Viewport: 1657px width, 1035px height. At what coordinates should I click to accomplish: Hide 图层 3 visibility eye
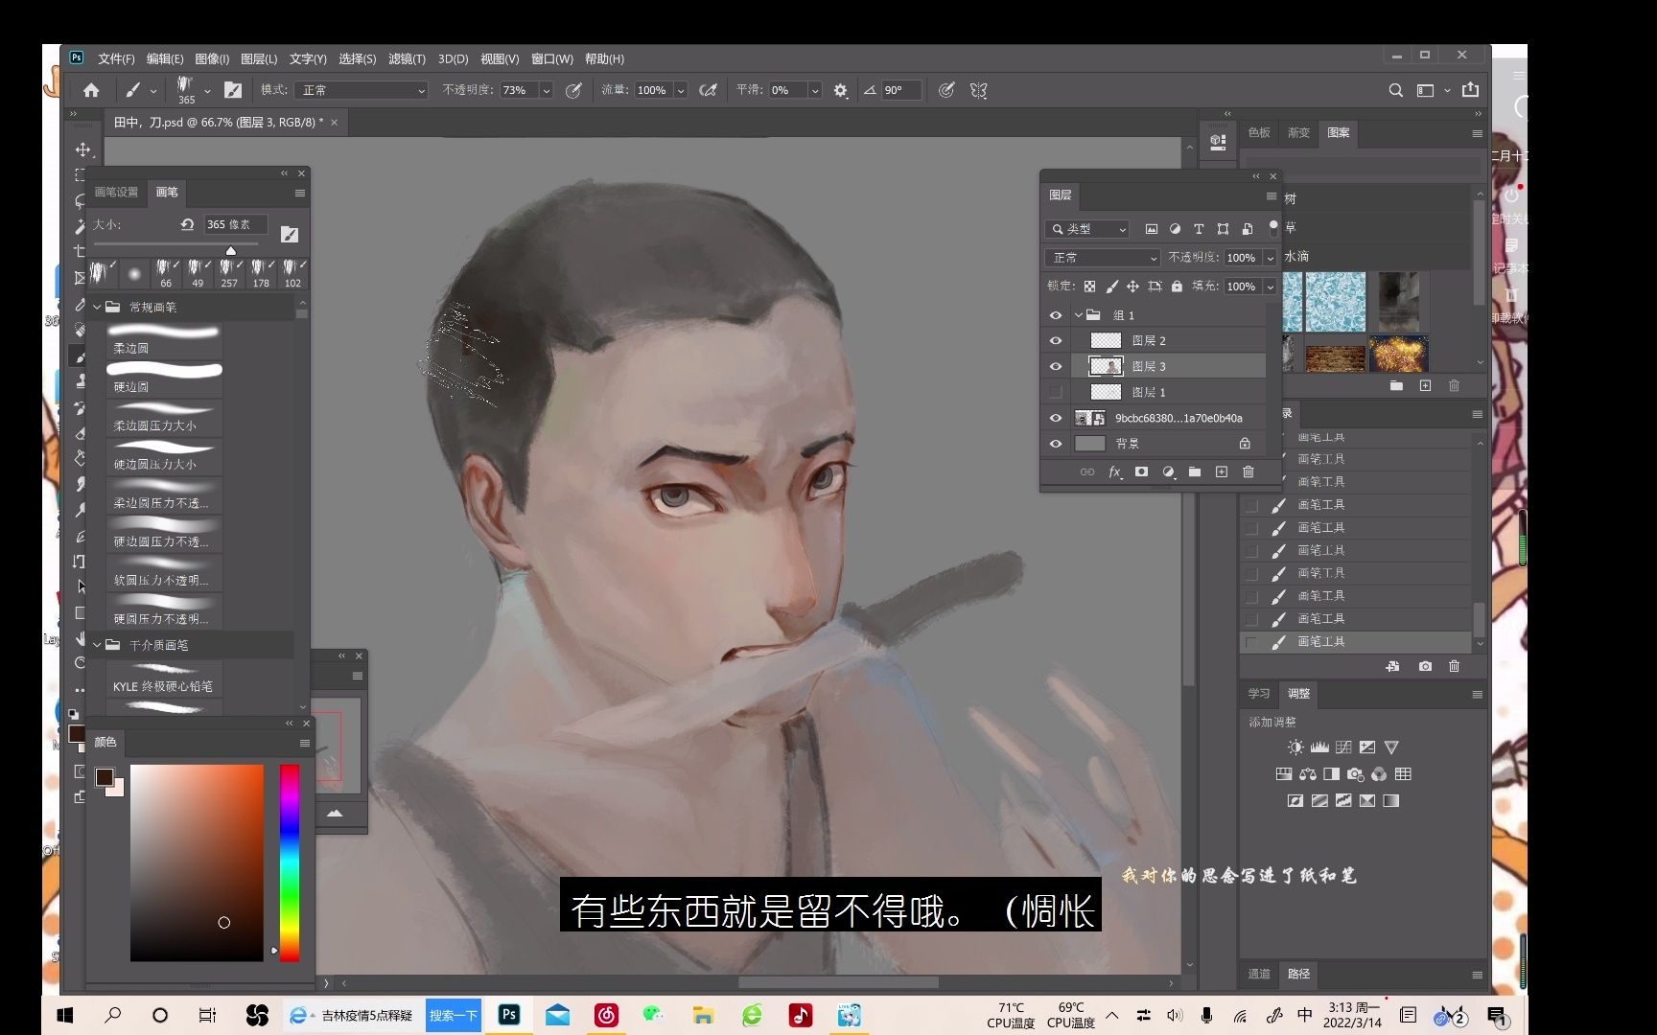pos(1056,366)
